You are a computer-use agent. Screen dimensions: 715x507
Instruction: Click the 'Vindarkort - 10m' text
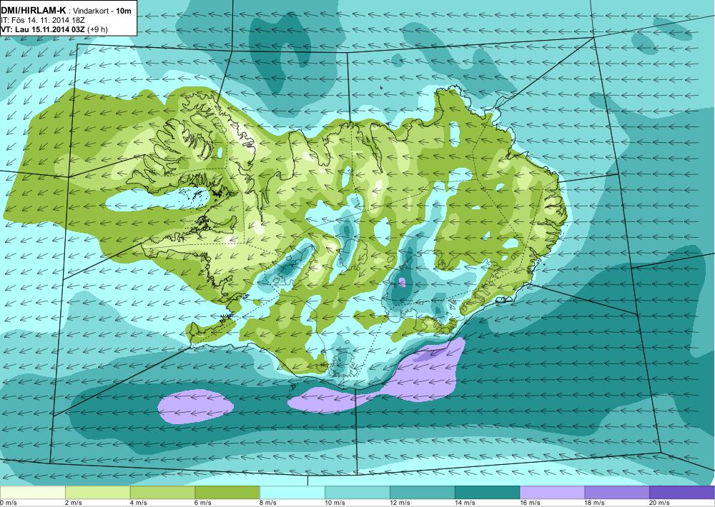pyautogui.click(x=102, y=11)
